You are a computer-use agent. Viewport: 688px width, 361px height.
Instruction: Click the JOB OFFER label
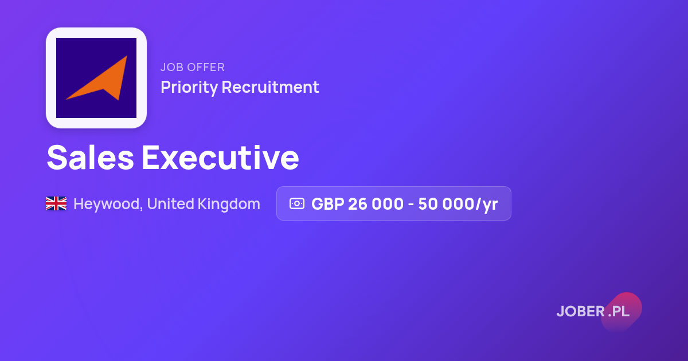point(193,67)
